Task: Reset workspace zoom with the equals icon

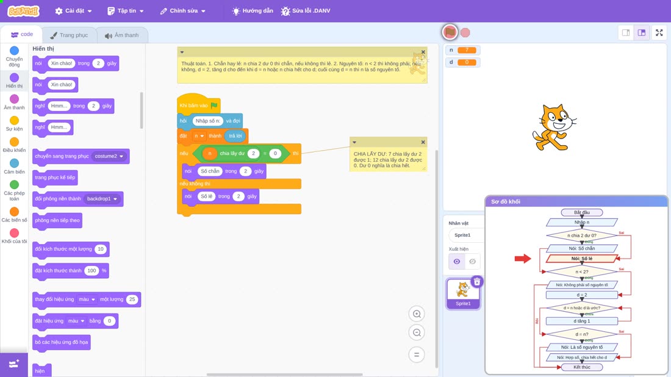Action: point(417,354)
